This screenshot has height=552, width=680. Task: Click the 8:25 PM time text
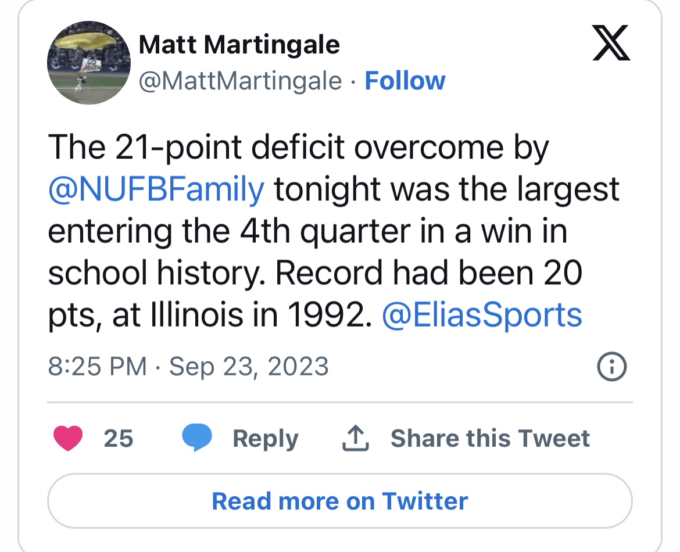click(x=97, y=367)
